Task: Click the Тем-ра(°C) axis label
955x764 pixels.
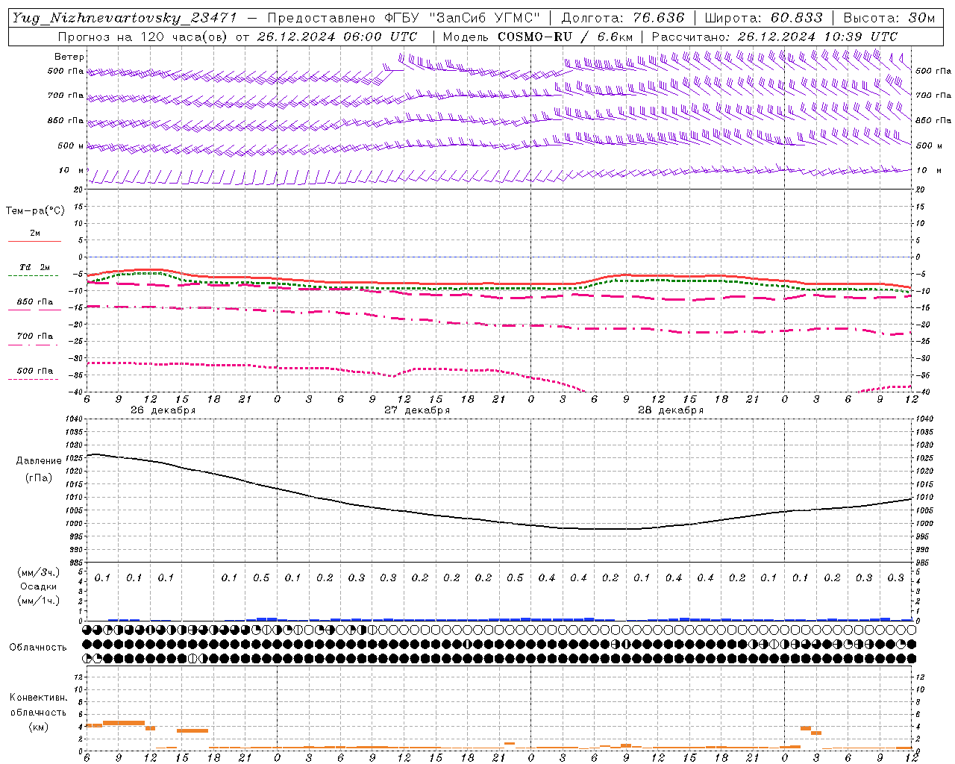Action: coord(35,211)
